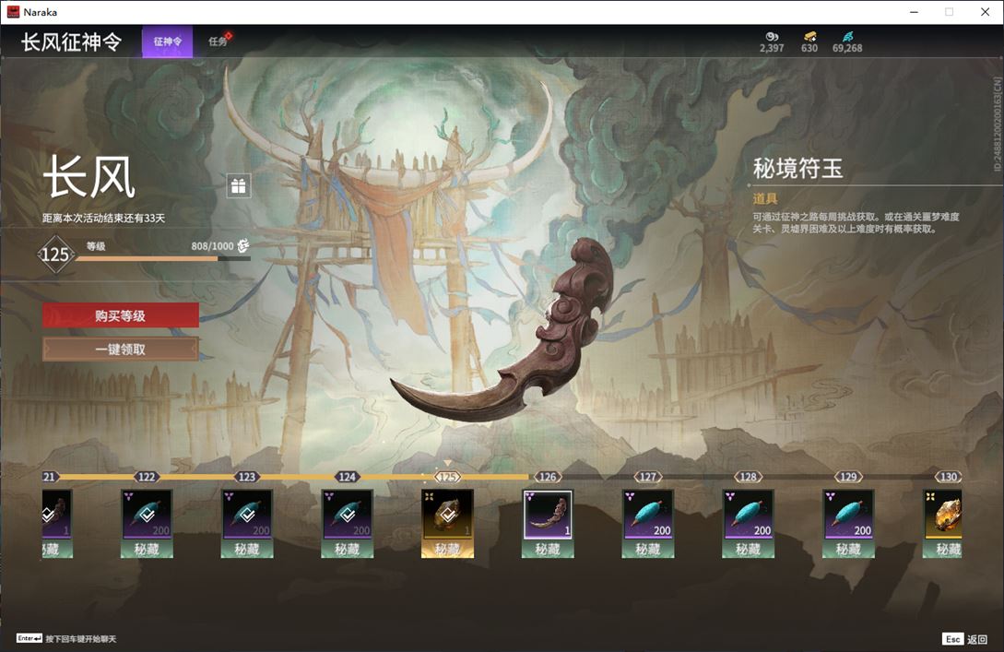Viewport: 1004px width, 652px height.
Task: Click the 808/1000 experience value
Action: click(213, 246)
